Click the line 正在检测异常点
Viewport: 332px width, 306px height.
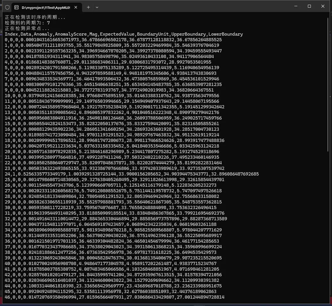(x=27, y=29)
